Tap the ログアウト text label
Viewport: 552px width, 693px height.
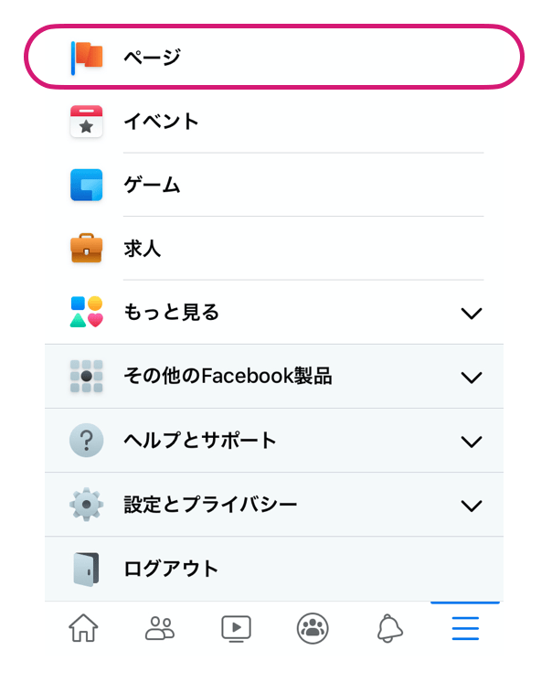(x=171, y=569)
